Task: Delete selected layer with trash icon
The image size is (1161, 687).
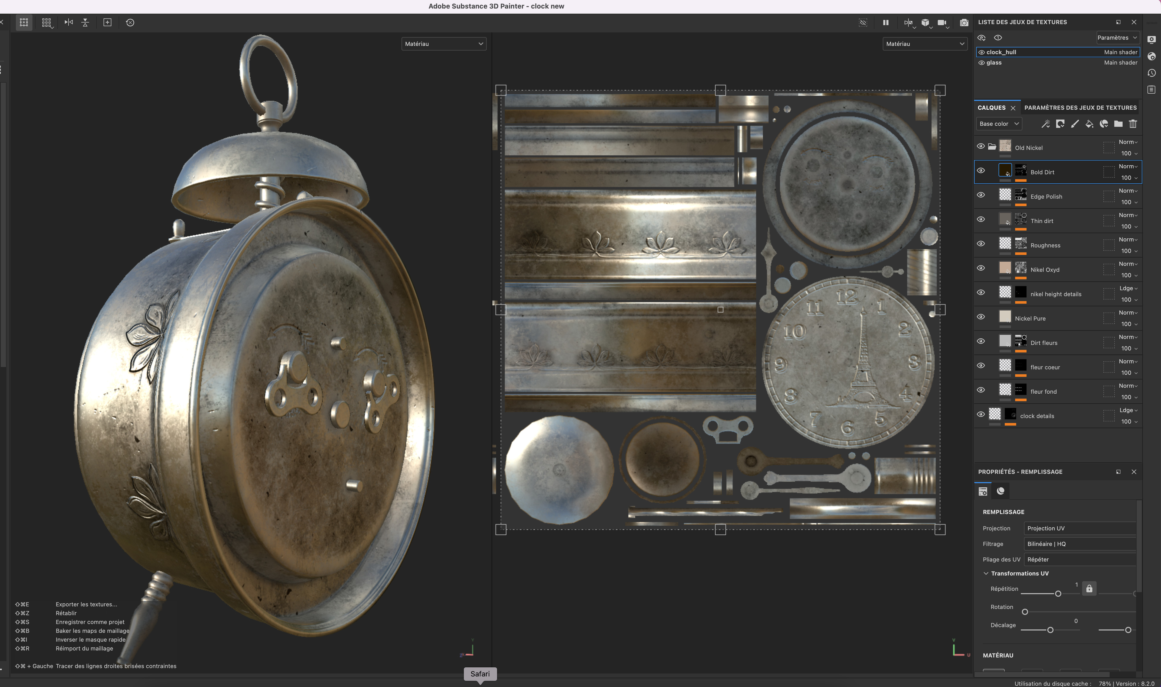Action: (x=1133, y=124)
